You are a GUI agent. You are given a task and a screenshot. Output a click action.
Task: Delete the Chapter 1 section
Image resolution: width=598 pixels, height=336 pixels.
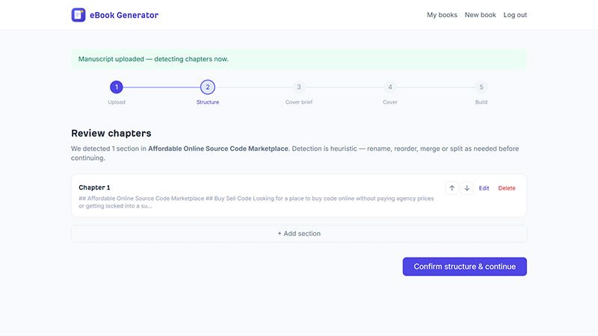507,188
